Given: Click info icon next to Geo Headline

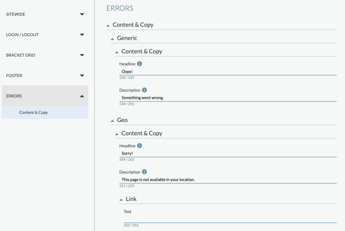Looking at the screenshot, I should coord(139,146).
